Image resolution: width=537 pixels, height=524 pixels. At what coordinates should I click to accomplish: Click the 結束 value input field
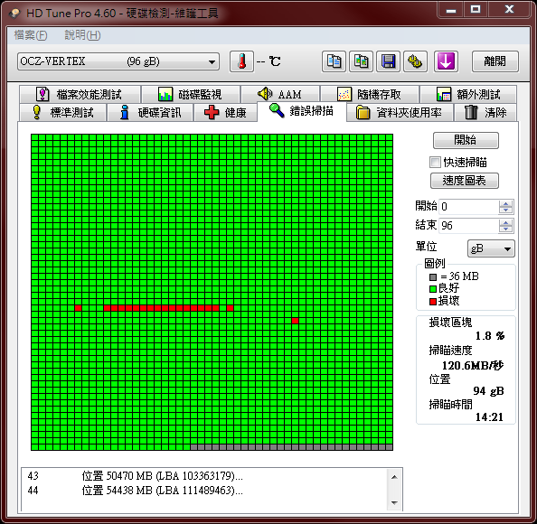click(x=468, y=226)
